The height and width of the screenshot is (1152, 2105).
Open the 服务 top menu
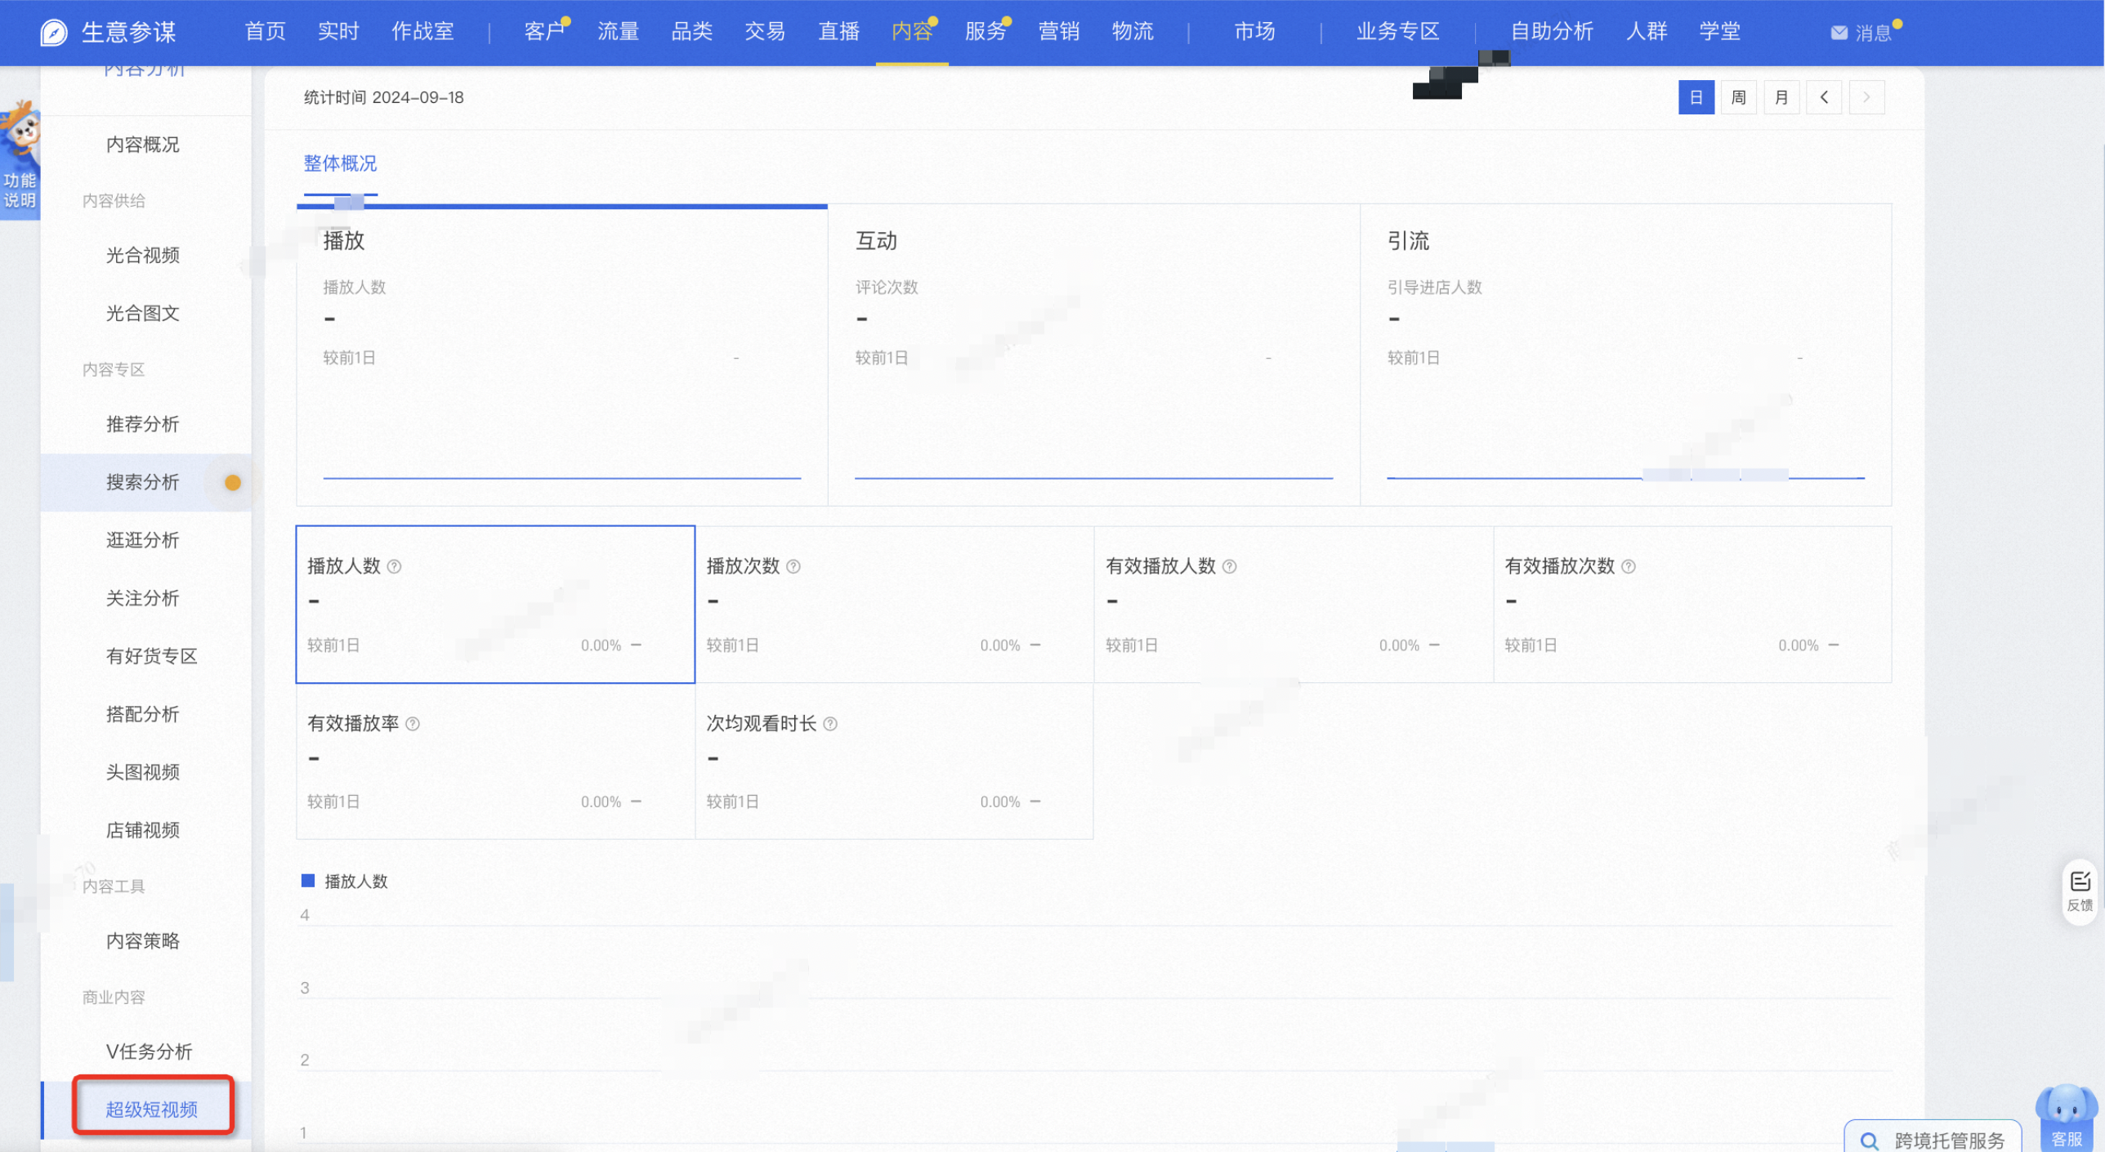[x=985, y=31]
